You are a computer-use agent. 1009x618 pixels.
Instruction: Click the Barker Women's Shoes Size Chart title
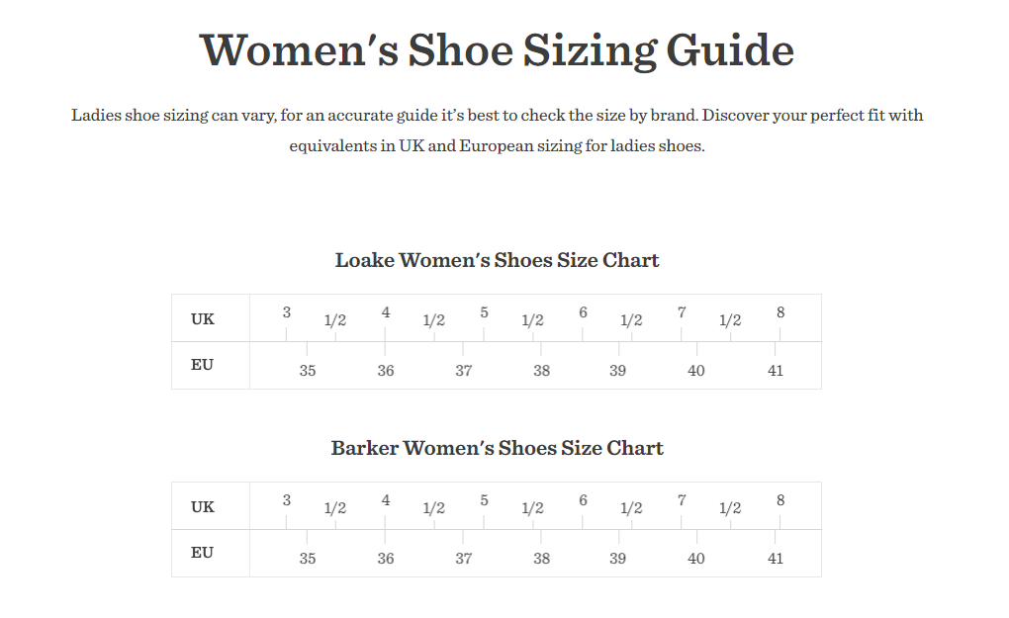coord(497,448)
